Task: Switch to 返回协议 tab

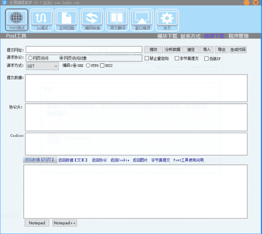Action: [x=99, y=160]
